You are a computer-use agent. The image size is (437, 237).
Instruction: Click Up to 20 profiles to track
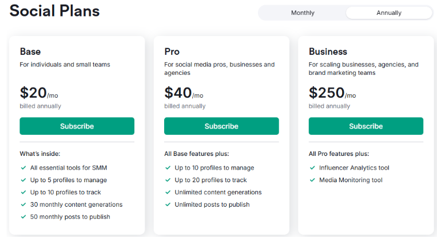pos(210,180)
